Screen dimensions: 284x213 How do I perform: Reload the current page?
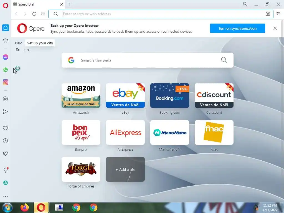tap(34, 14)
